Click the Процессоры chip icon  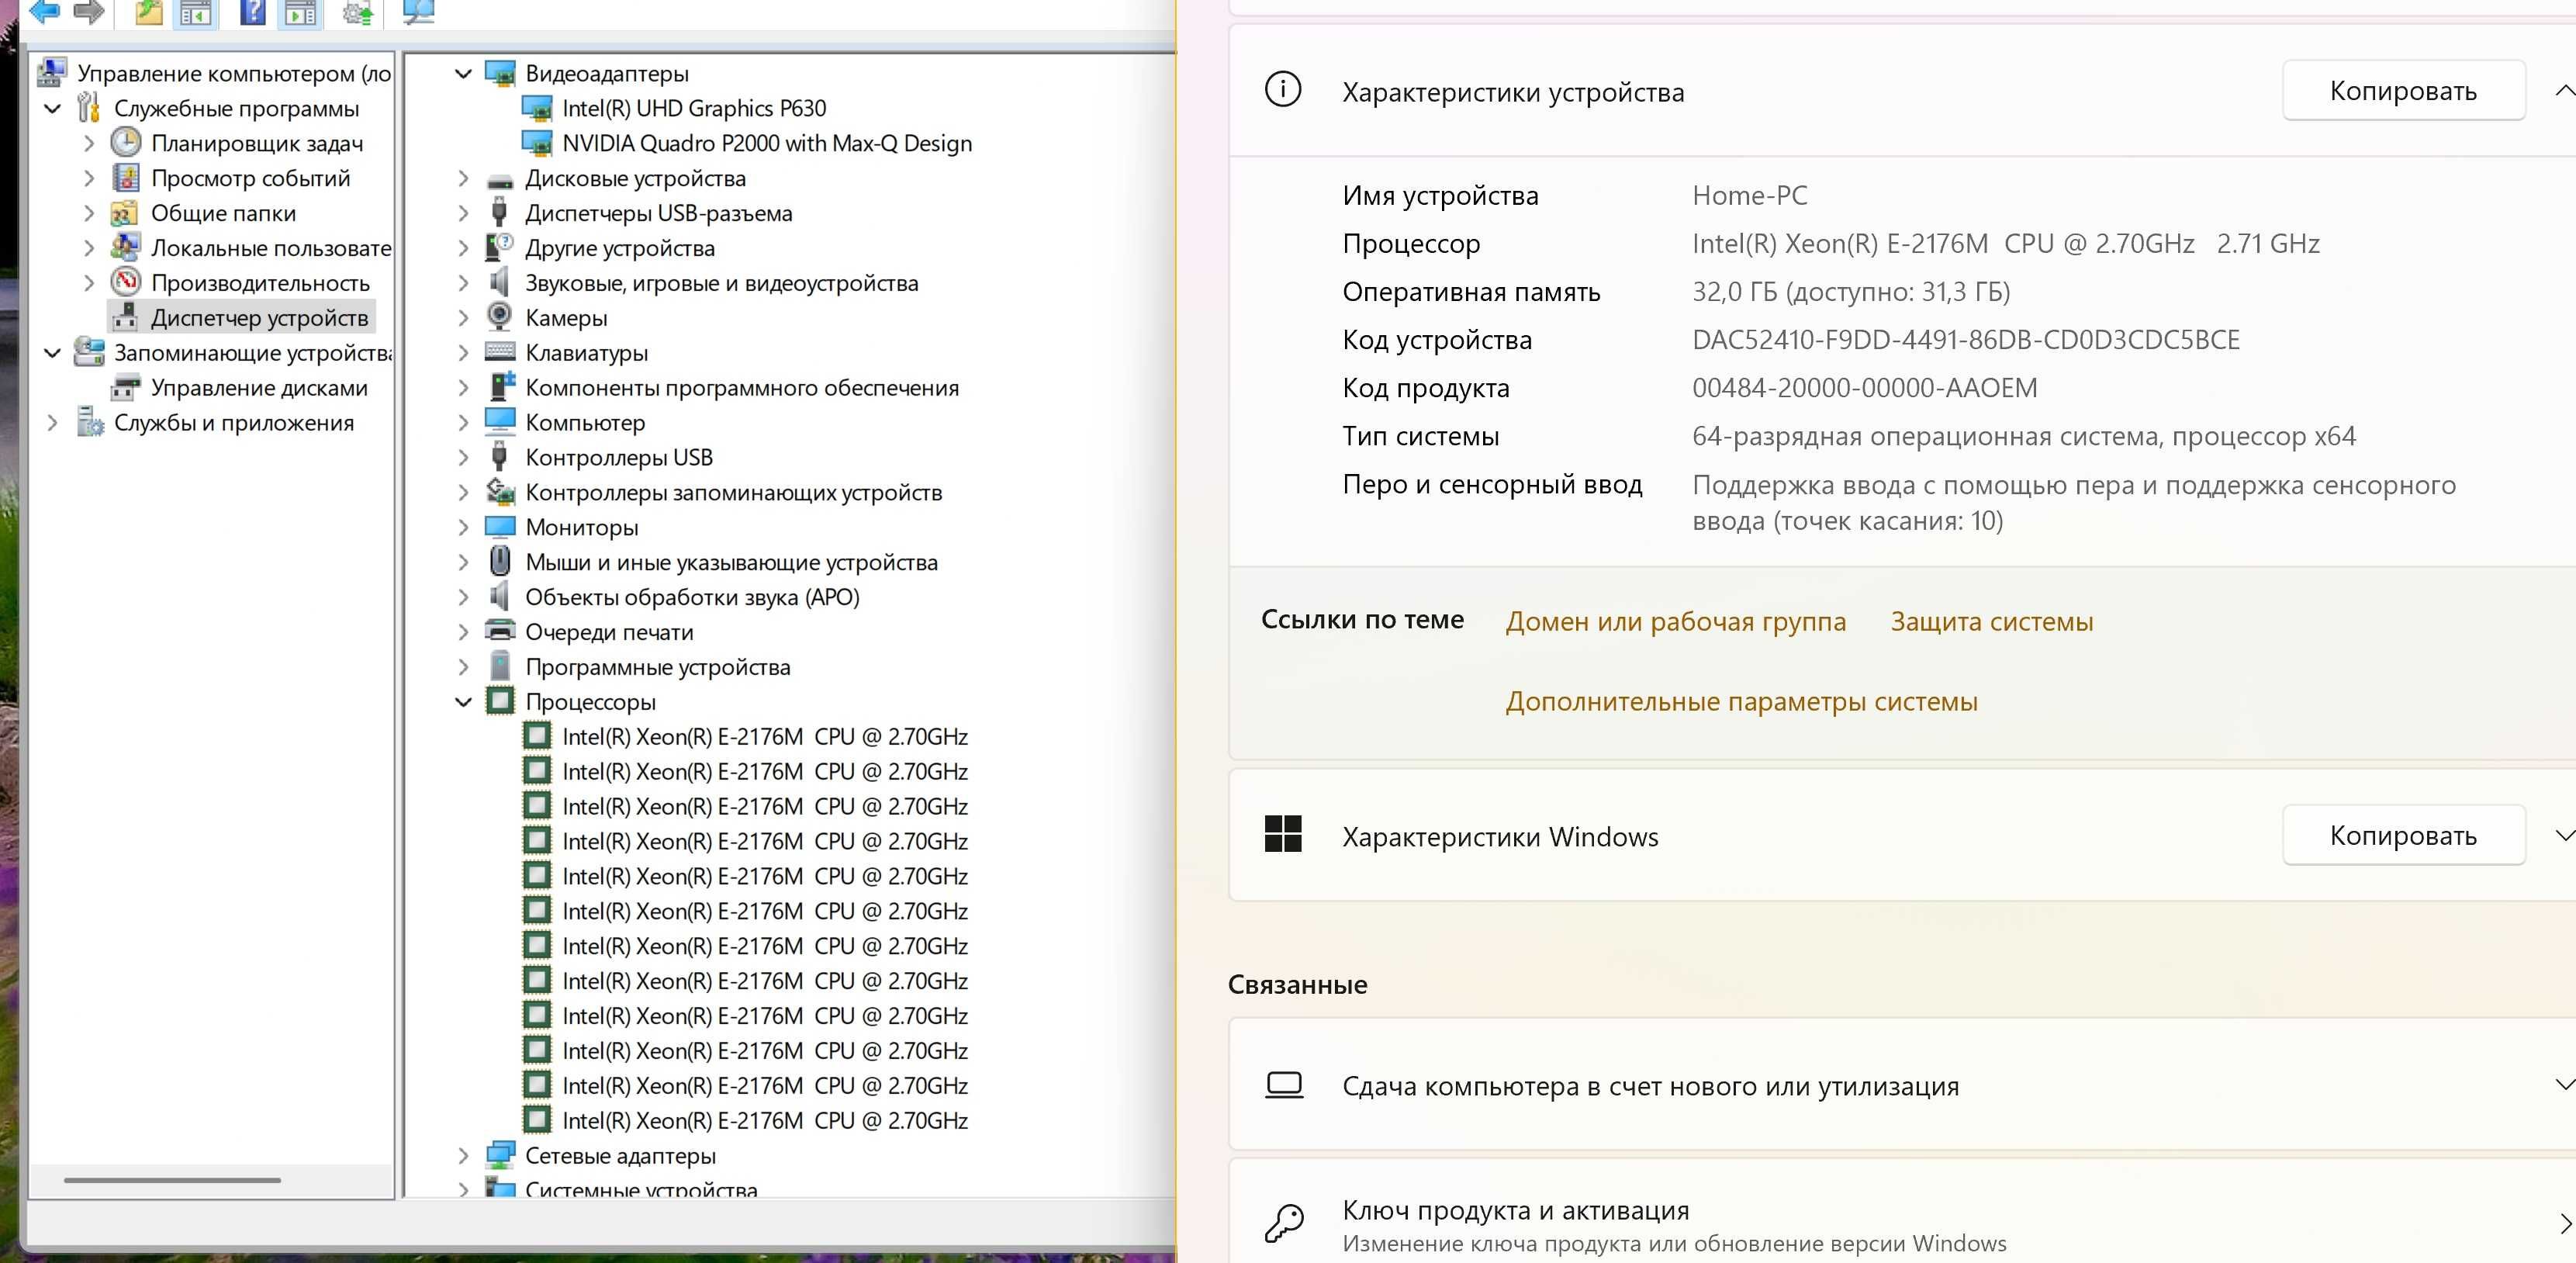500,700
